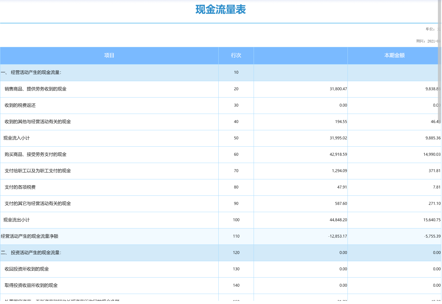Click the 现金流量表 title
This screenshot has width=442, height=304.
221,9
